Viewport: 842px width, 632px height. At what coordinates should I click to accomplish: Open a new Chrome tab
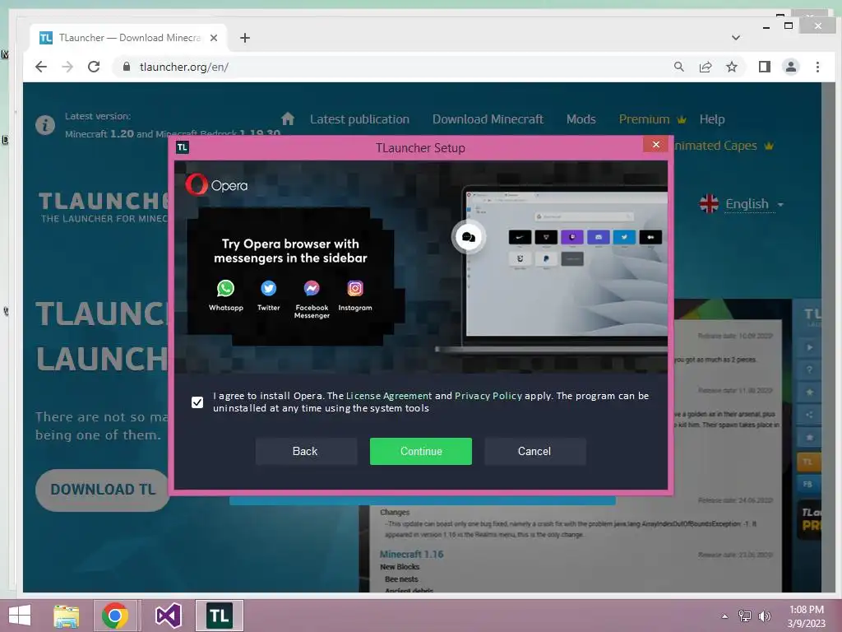click(245, 38)
